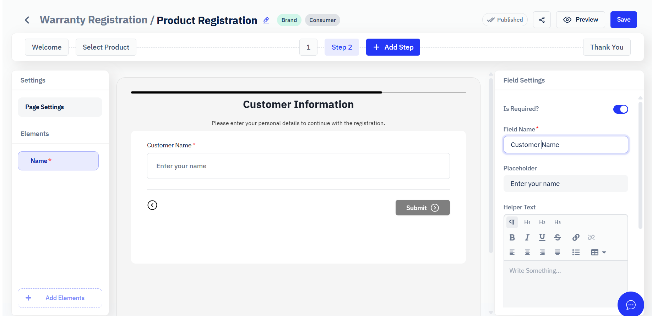Select the bulleted list icon

[x=576, y=252]
